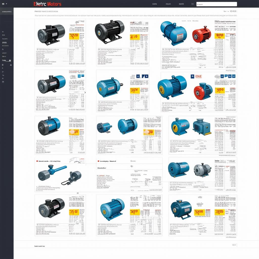The height and width of the screenshot is (259, 259).
Task: Click the blue gearbox motor image in third row
Action: (x=202, y=127)
